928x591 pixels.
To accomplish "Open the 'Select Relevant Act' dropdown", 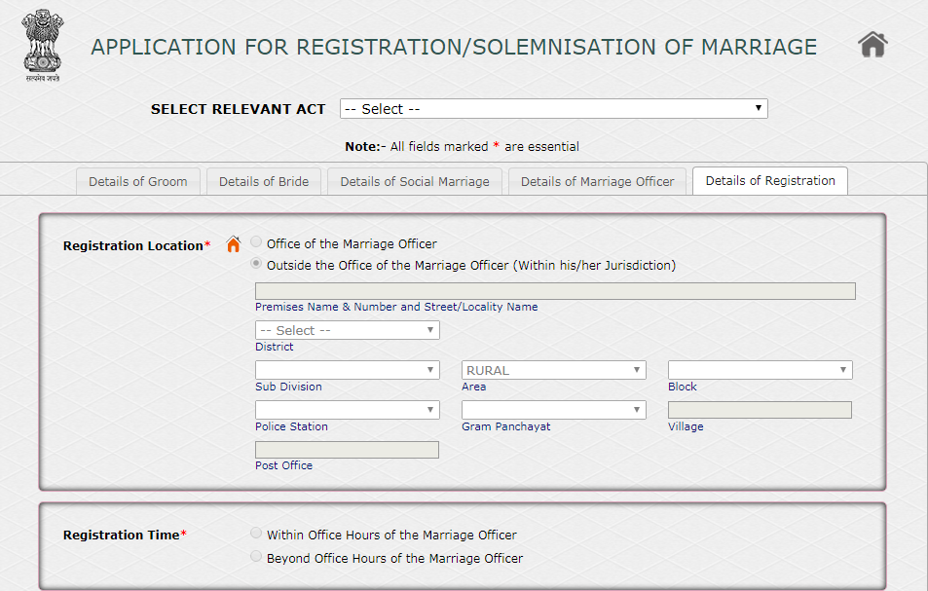I will (x=553, y=108).
